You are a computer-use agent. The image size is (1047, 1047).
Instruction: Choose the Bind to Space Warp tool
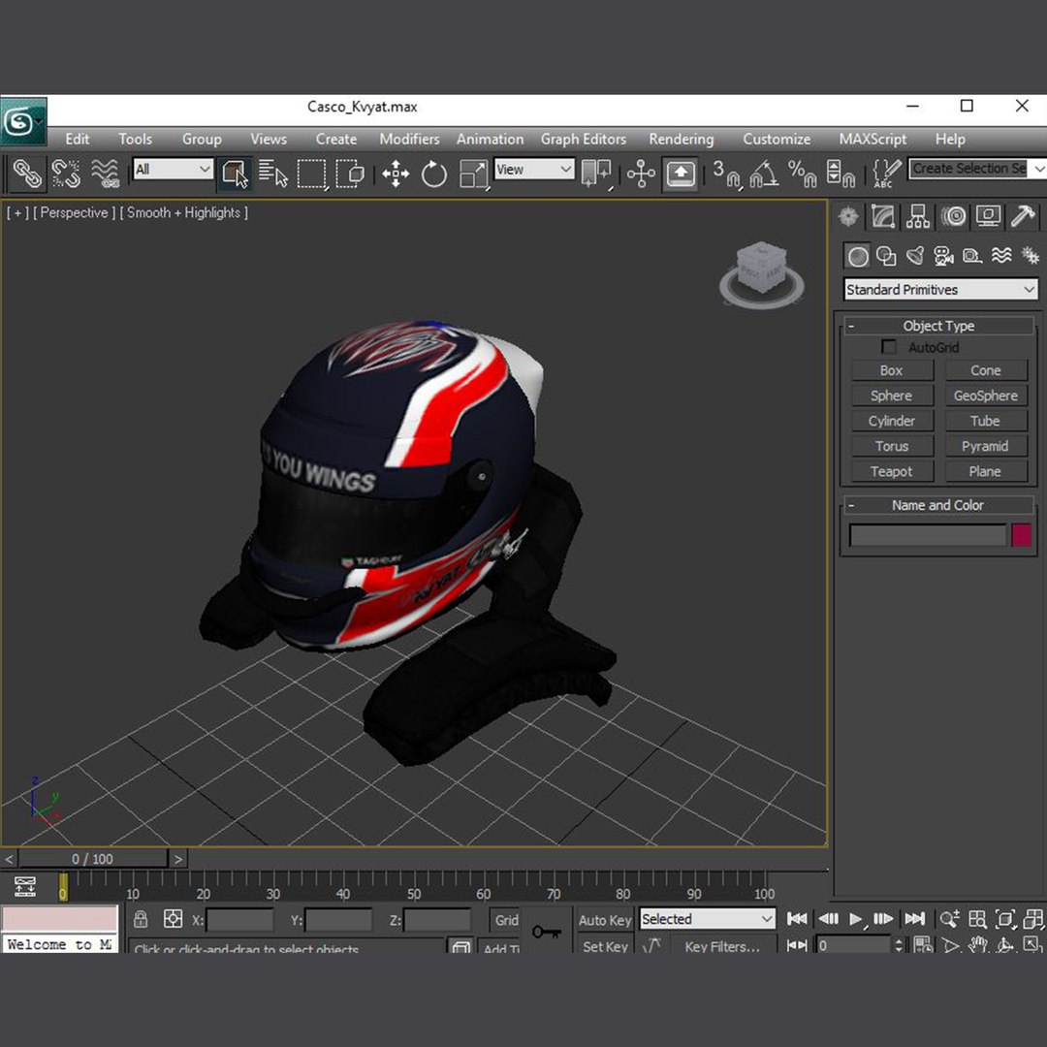pyautogui.click(x=105, y=173)
